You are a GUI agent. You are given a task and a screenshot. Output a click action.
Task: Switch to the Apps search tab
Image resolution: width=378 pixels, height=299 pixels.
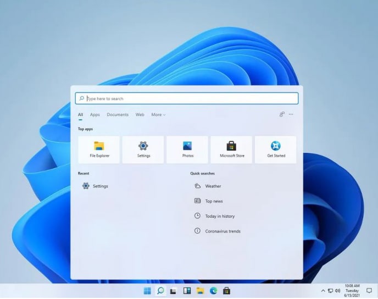coord(95,115)
